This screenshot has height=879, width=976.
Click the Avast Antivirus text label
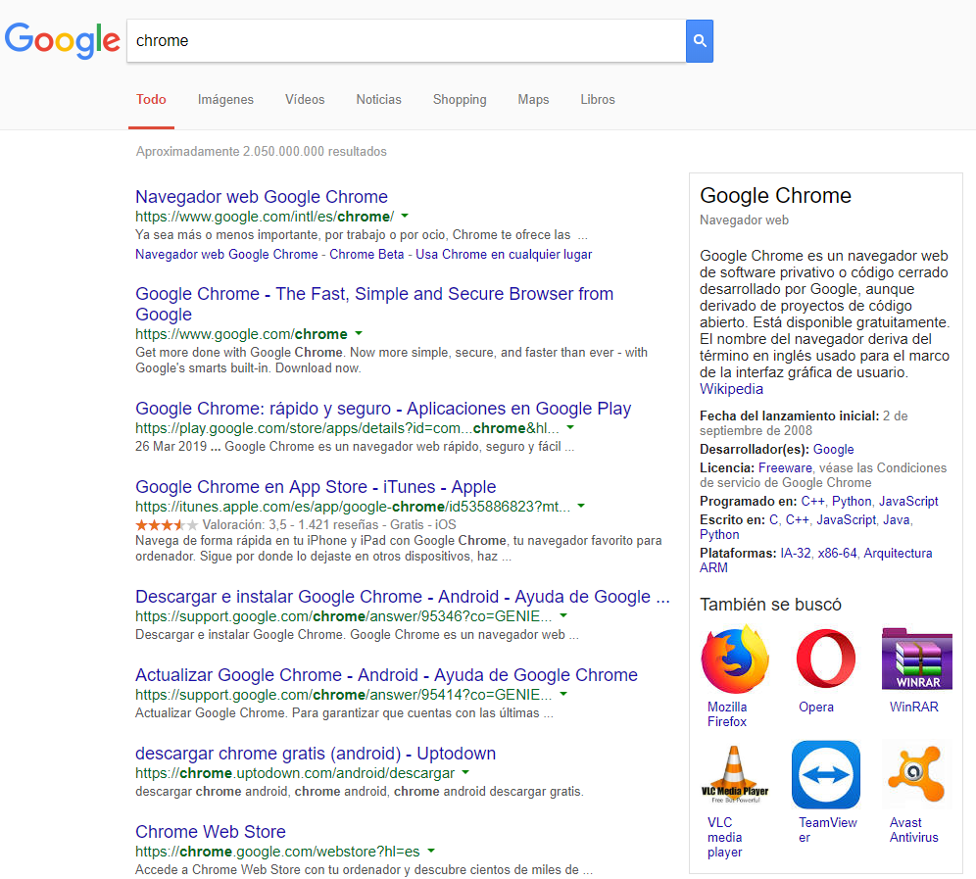pyautogui.click(x=913, y=830)
